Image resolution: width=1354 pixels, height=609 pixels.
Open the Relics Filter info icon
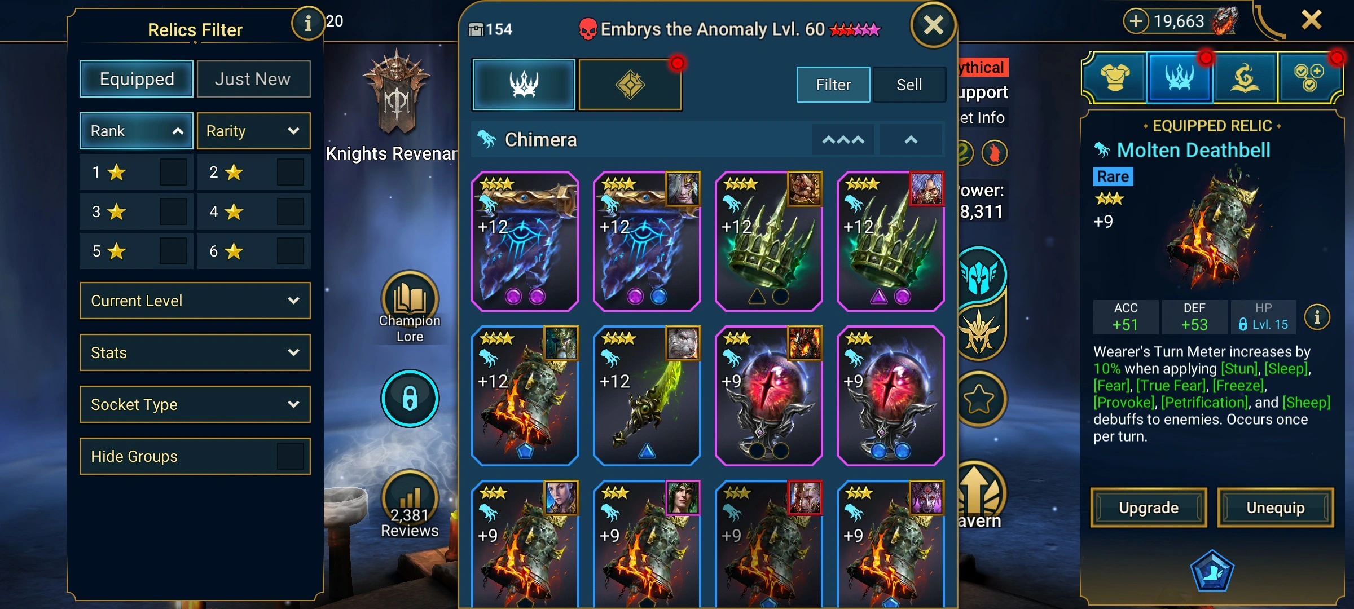coord(307,23)
